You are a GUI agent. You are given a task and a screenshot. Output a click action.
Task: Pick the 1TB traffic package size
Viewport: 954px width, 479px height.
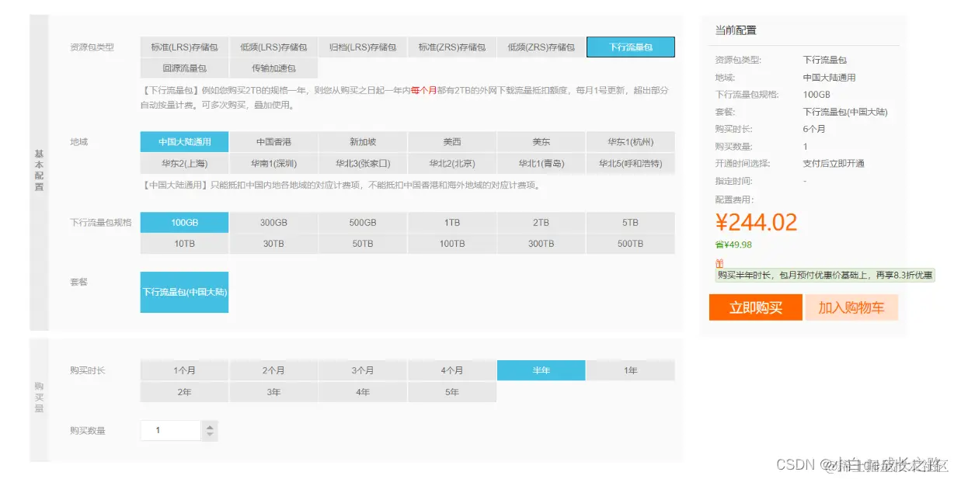point(452,223)
